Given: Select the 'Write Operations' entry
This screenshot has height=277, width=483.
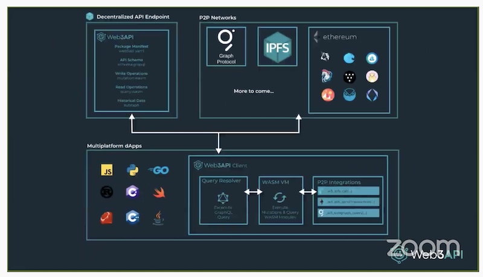Looking at the screenshot, I should click(132, 74).
